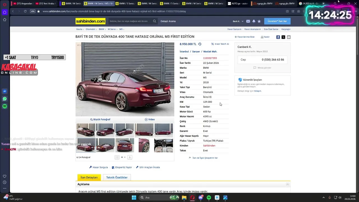Open Büyük Fotoğraf view

(100, 120)
